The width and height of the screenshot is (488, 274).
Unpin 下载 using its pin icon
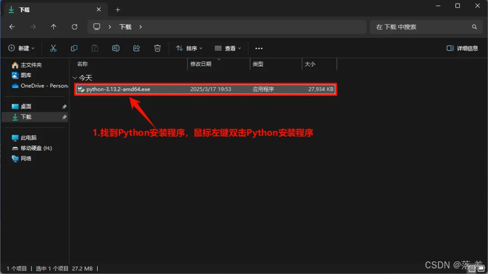point(65,117)
